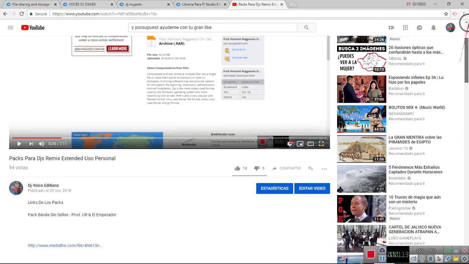Open the Exponiendo Infieles Ep 36 title
Viewport: 469px width, 264px height.
click(416, 80)
